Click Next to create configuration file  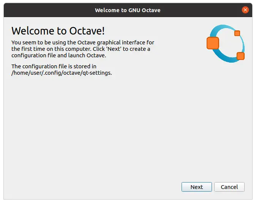(x=197, y=187)
